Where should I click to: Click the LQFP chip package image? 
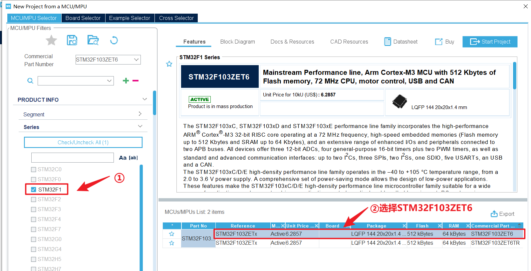tap(399, 101)
